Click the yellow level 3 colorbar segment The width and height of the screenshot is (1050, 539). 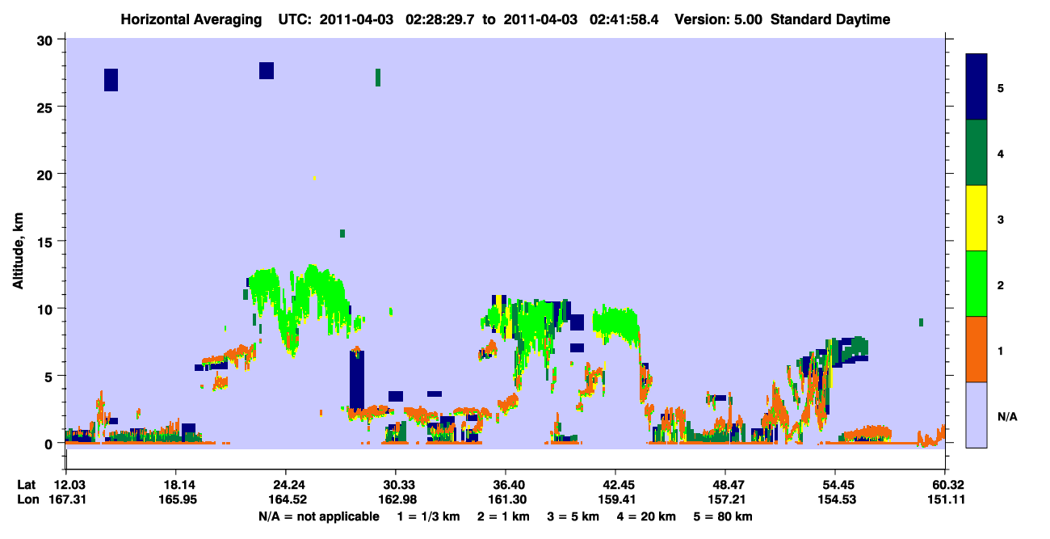click(x=976, y=218)
